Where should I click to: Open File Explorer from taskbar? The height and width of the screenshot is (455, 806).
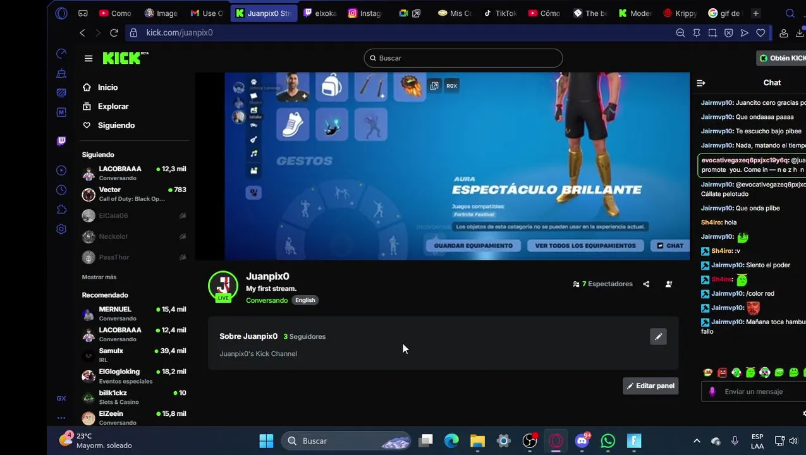pyautogui.click(x=477, y=441)
